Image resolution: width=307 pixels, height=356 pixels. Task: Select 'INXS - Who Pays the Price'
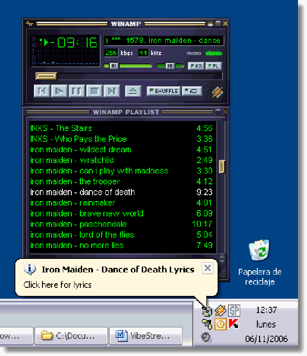coord(121,139)
